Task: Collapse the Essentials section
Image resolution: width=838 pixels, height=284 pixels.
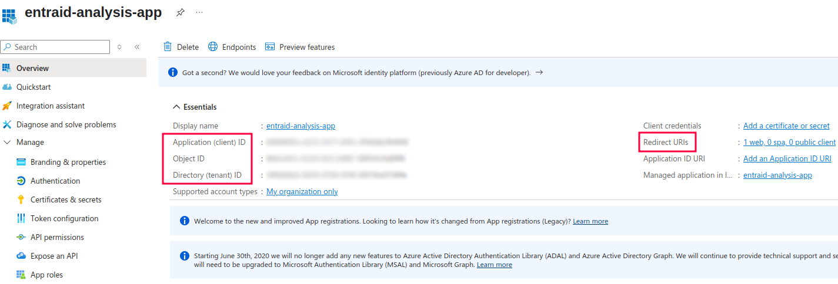Action: (176, 107)
